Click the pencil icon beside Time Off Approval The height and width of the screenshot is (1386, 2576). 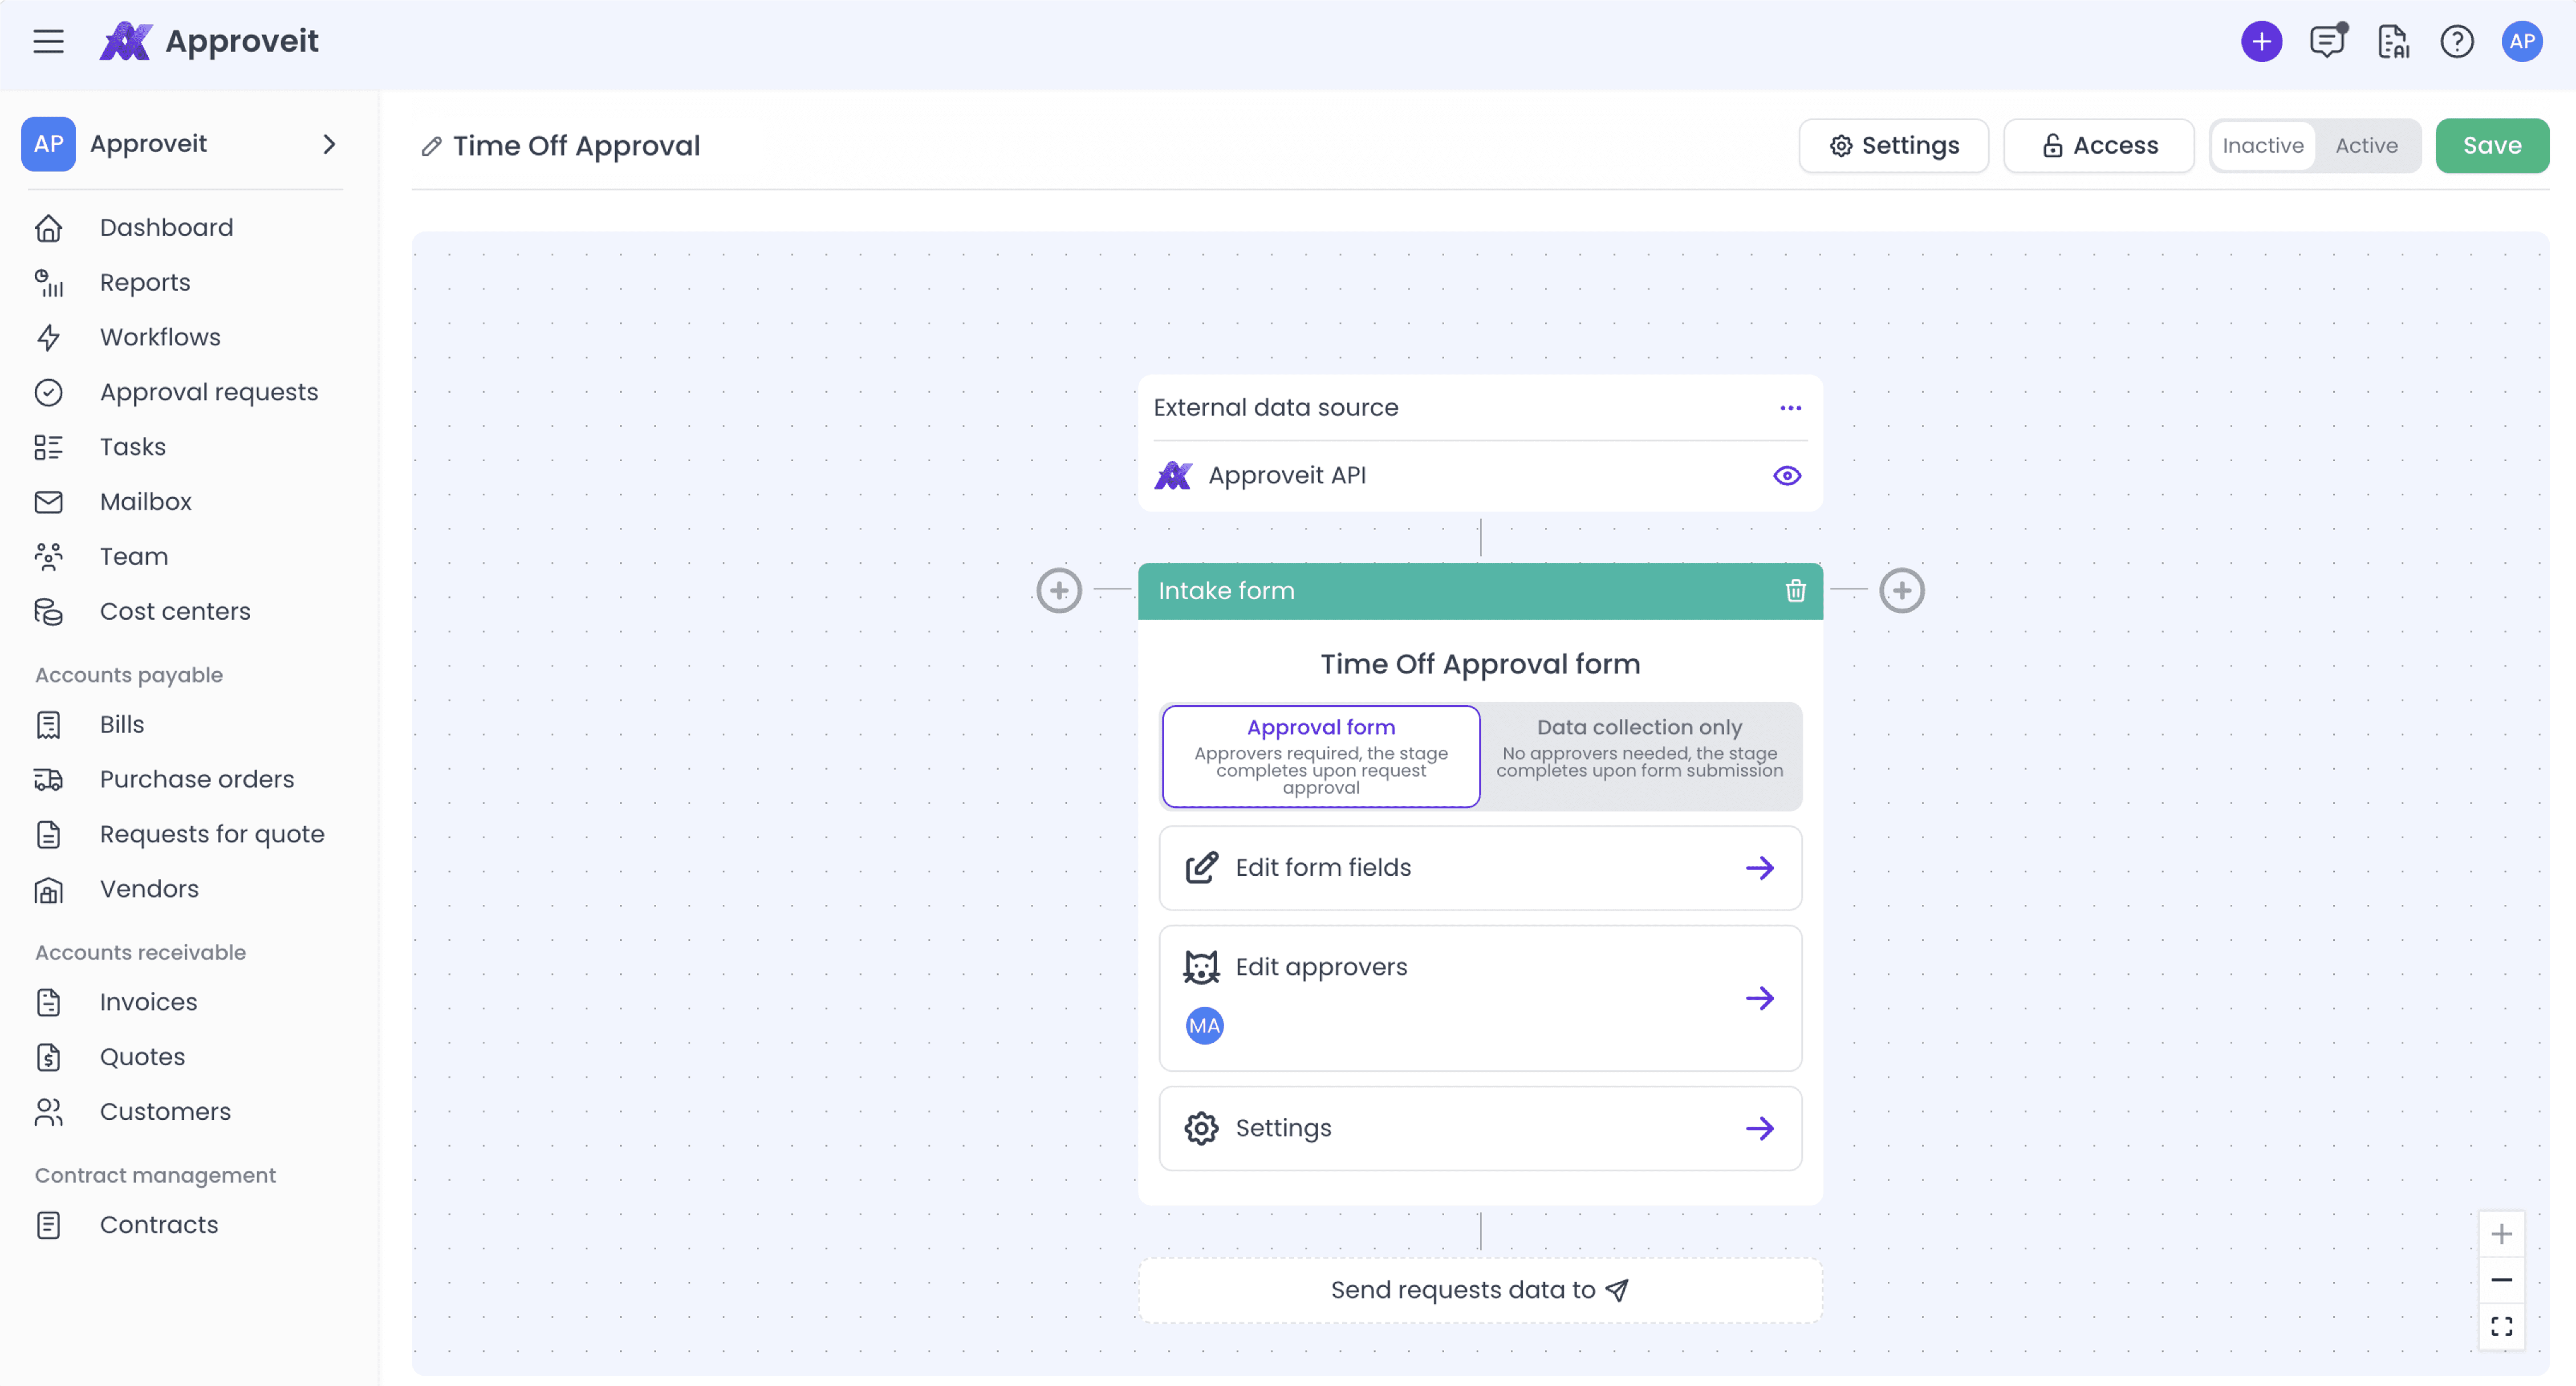click(431, 146)
